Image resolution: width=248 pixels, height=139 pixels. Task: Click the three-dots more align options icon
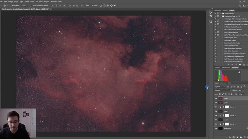[87, 5]
